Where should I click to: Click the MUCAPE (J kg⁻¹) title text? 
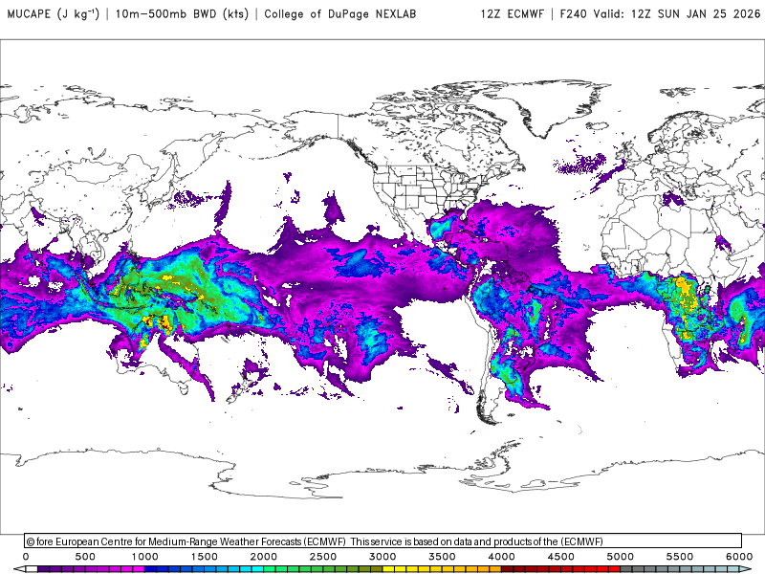coord(54,13)
